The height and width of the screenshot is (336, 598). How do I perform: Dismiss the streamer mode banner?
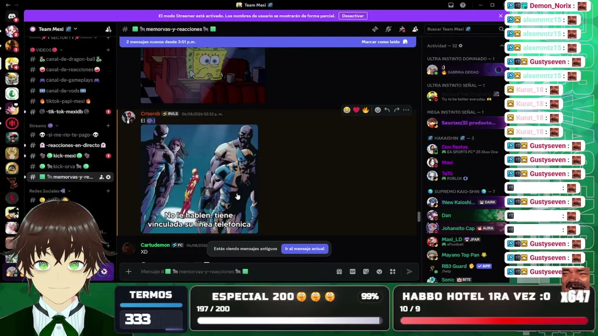point(500,16)
